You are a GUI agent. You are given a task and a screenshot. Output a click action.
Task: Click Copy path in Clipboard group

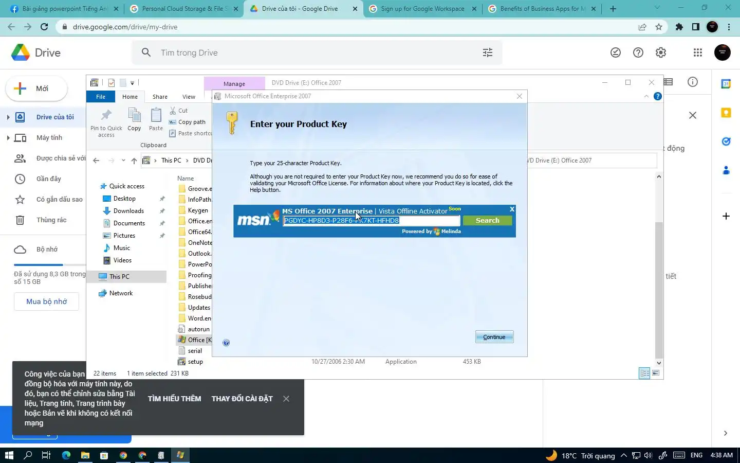point(187,122)
